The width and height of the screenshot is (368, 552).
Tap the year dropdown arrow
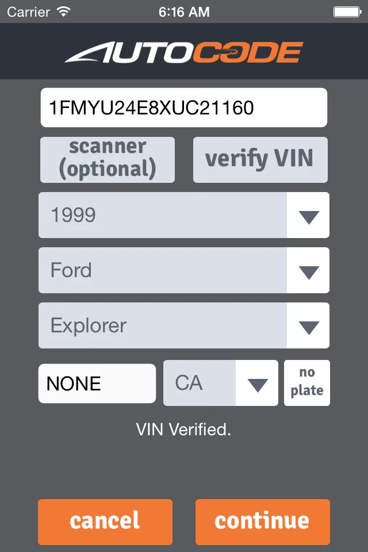point(309,215)
